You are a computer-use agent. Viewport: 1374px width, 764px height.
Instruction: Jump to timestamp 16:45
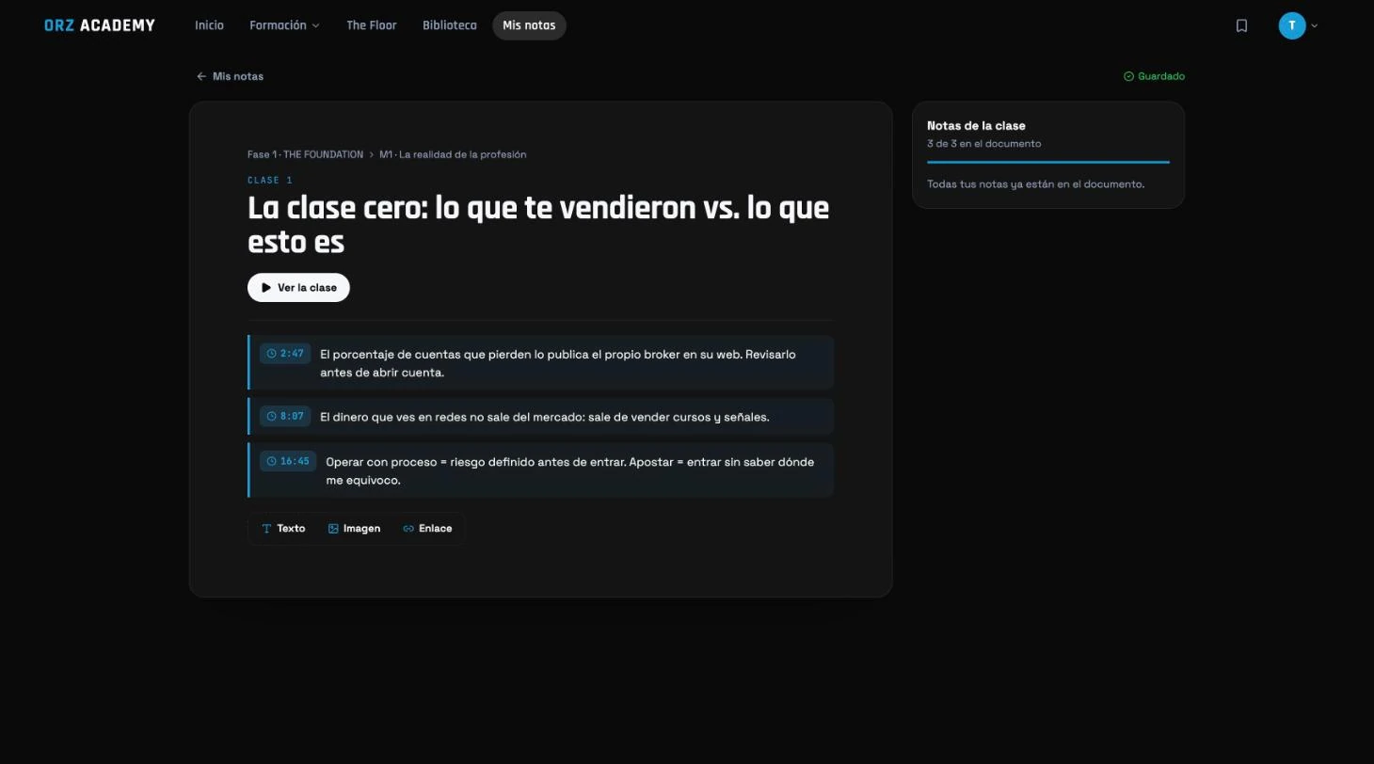tap(288, 461)
